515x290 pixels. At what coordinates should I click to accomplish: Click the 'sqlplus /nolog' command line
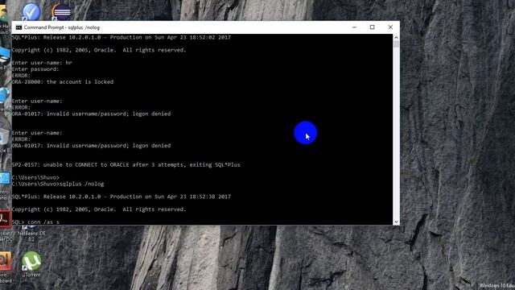pyautogui.click(x=58, y=184)
